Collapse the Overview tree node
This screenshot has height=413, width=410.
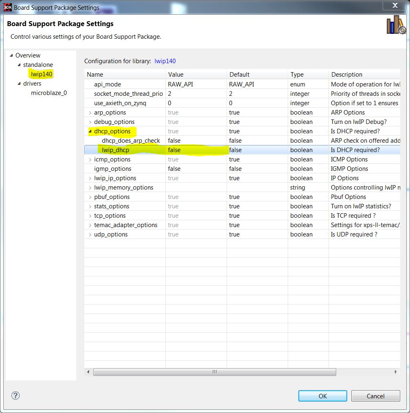click(11, 55)
